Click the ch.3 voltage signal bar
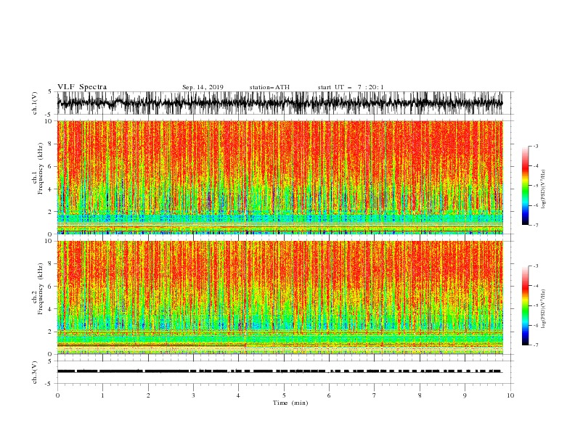Viewport: 575px width, 444px height. click(x=280, y=371)
